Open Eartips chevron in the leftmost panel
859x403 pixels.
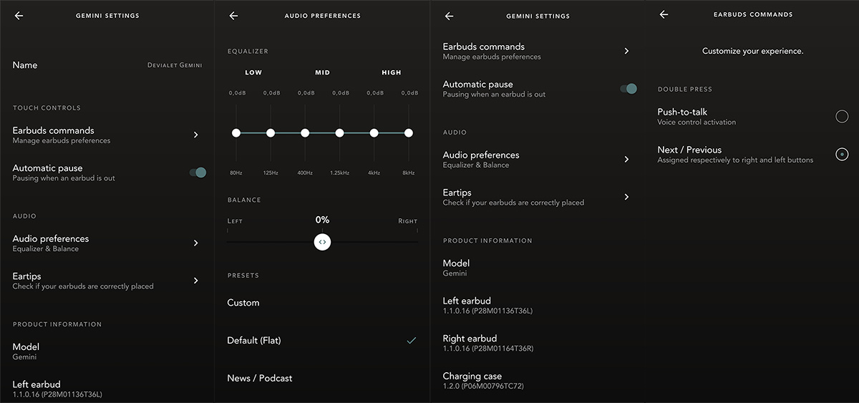click(195, 281)
